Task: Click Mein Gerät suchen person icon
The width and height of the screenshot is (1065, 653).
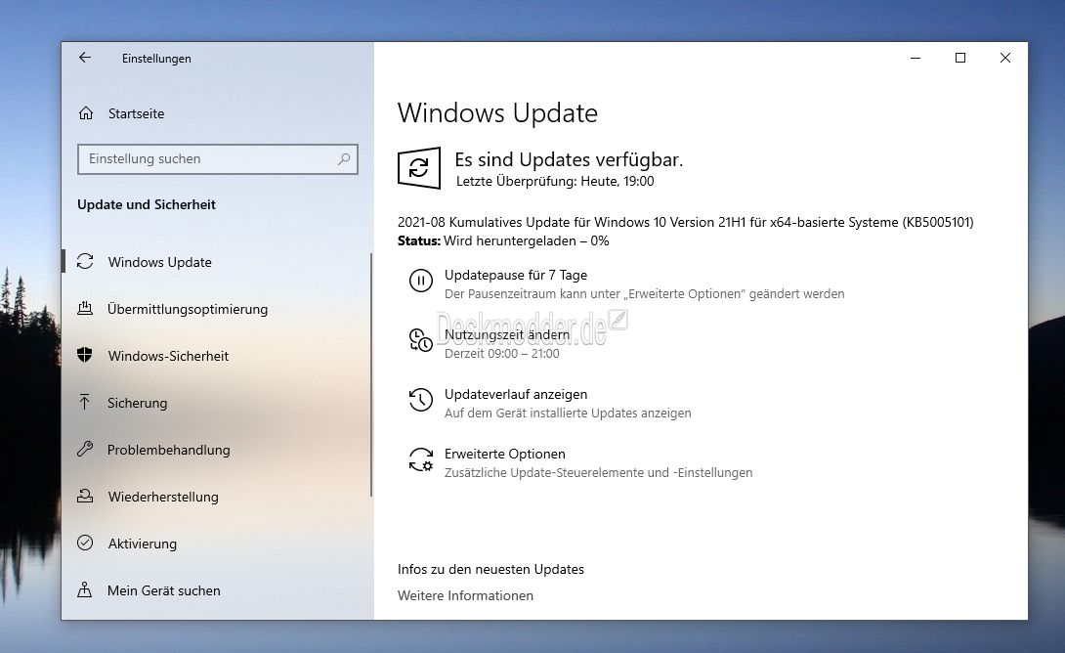Action: 85,589
